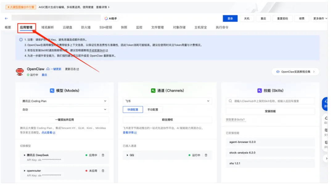Image resolution: width=333 pixels, height=185 pixels.
Task: Collapse the right floating sidebar arrow
Action: (326, 158)
